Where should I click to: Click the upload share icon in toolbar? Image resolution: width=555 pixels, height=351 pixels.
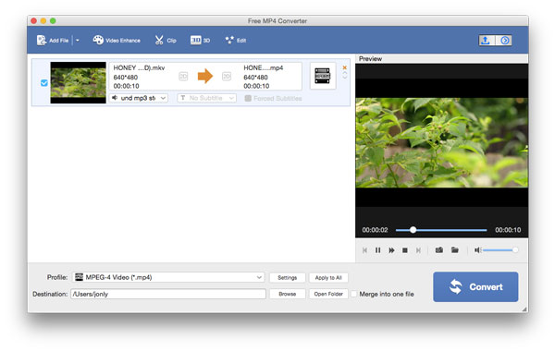487,41
